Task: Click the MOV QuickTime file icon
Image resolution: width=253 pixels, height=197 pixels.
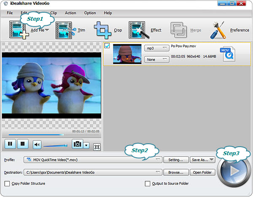Action: (228, 54)
